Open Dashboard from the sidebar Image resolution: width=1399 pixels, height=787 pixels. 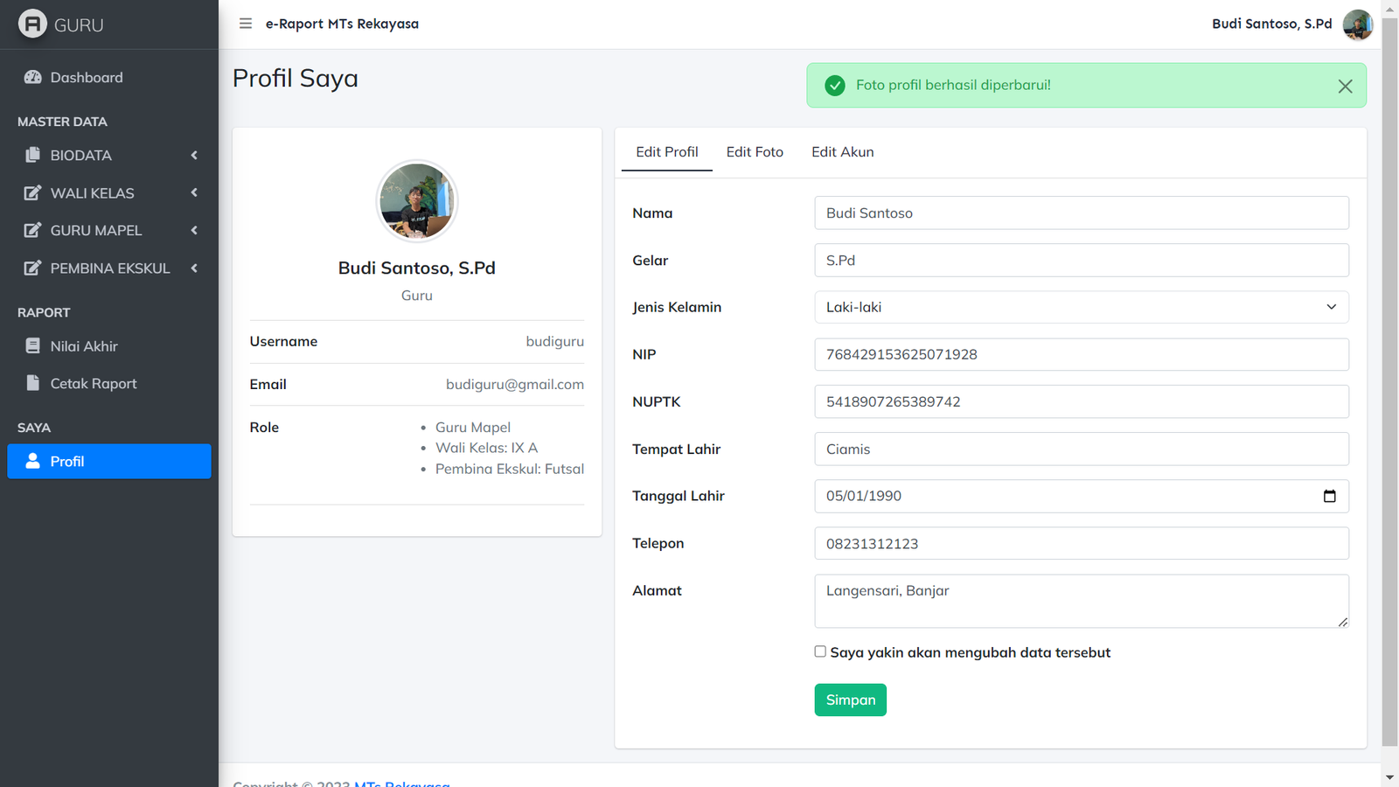click(86, 78)
